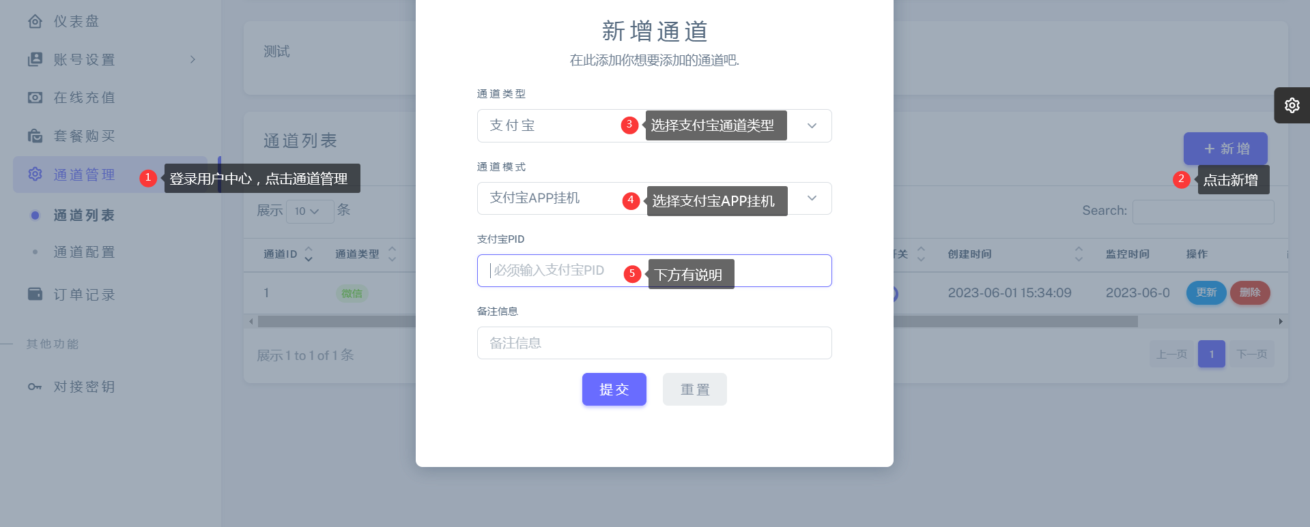Viewport: 1310px width, 527px height.
Task: Click the order records icon
Action: tap(35, 295)
